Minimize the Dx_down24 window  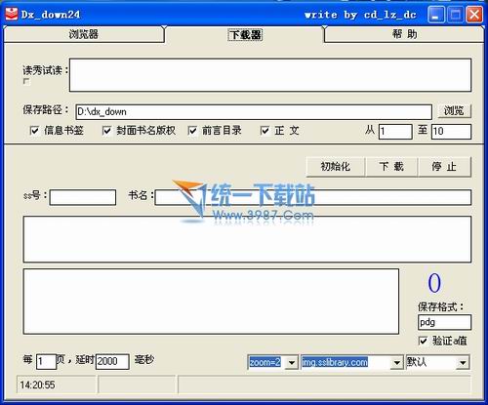436,15
